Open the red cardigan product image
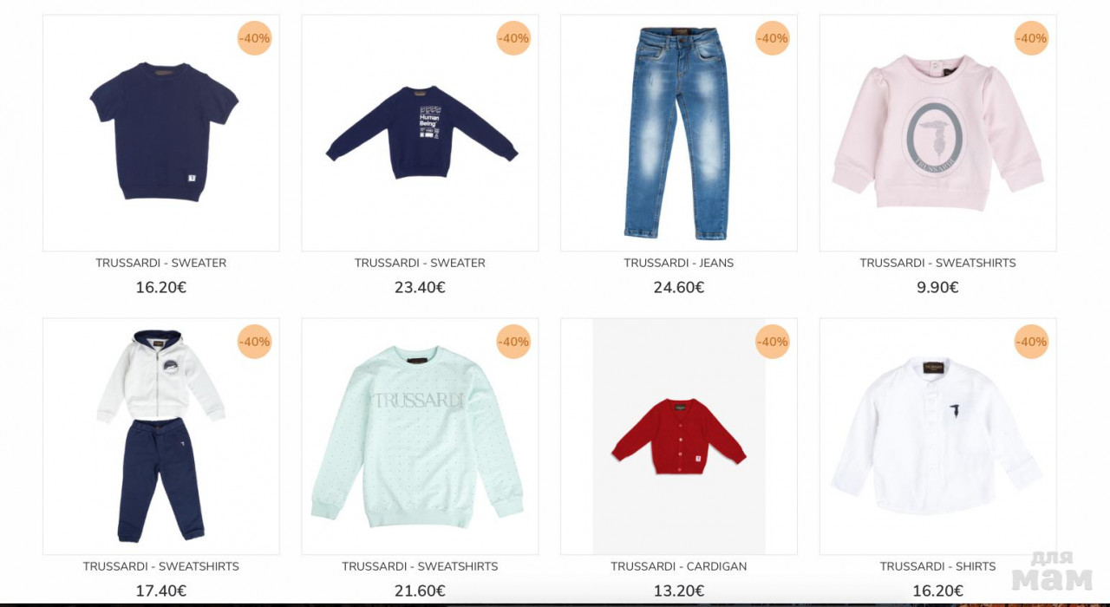The height and width of the screenshot is (607, 1110). tap(679, 436)
